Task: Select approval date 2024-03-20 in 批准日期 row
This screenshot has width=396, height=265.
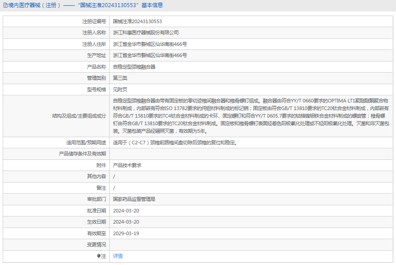Action: tap(126, 211)
